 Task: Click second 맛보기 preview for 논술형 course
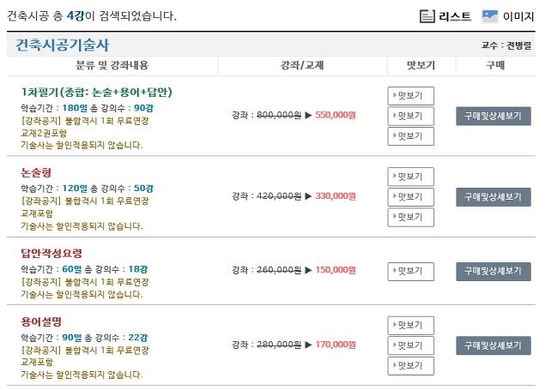coord(410,197)
